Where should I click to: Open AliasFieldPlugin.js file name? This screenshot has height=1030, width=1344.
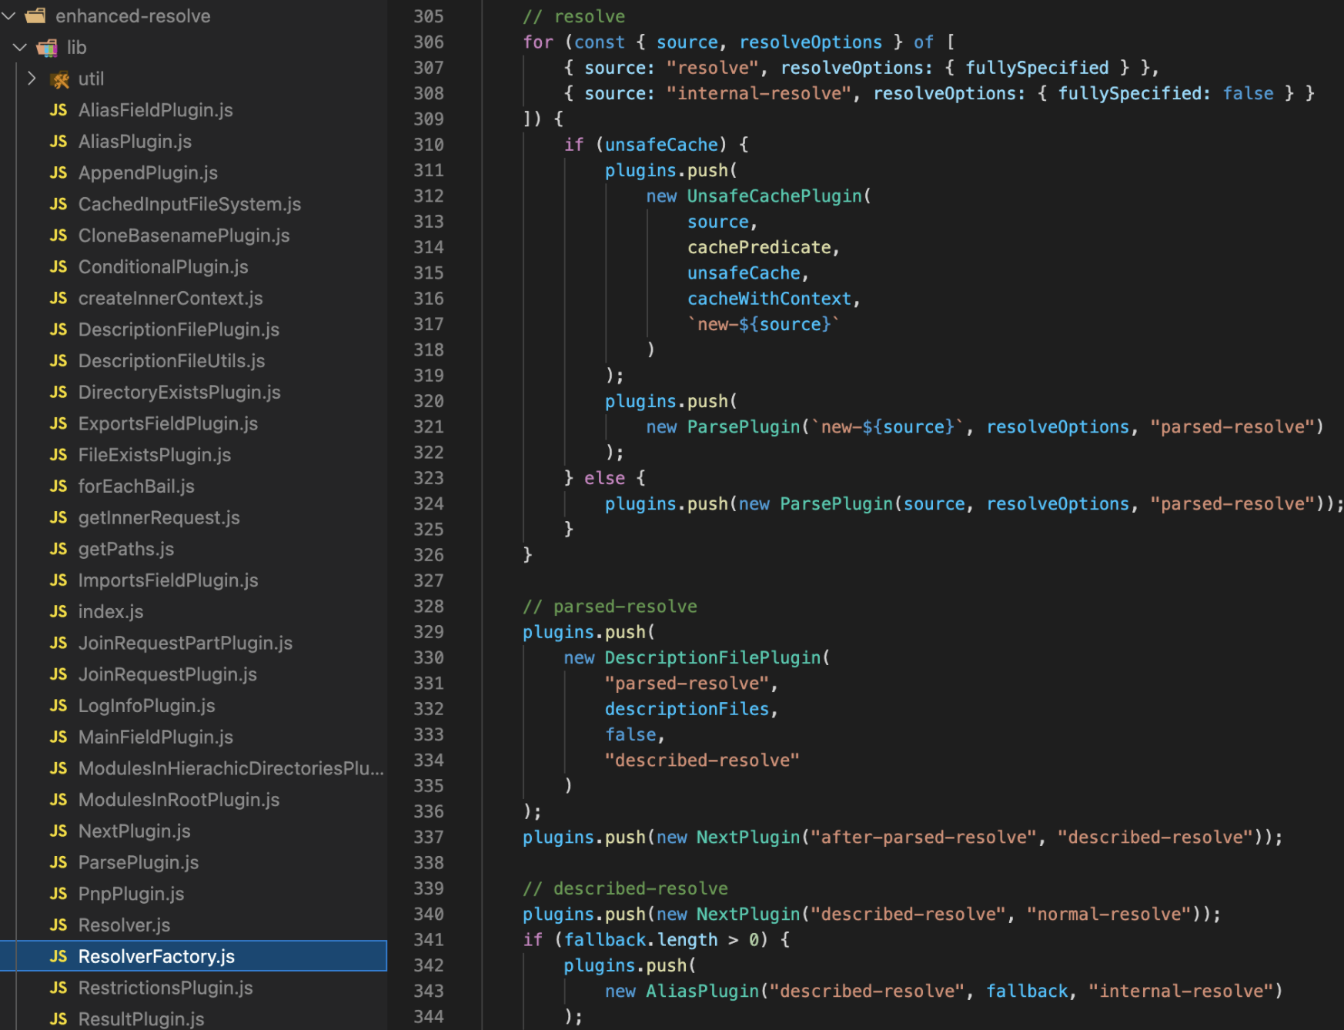pos(155,110)
